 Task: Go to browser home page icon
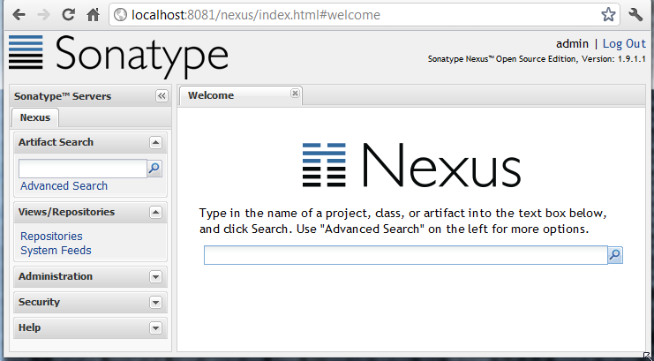coord(93,15)
